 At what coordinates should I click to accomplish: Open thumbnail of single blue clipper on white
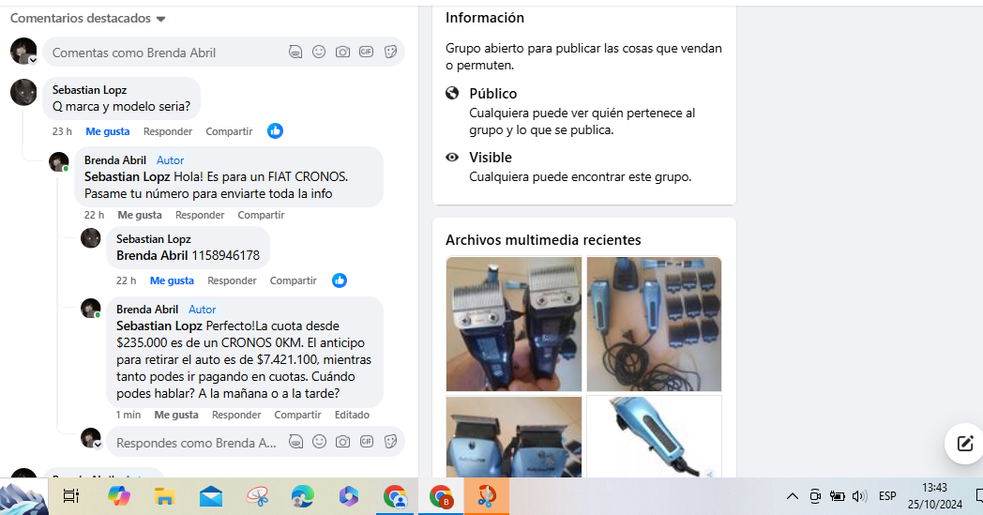coord(654,436)
